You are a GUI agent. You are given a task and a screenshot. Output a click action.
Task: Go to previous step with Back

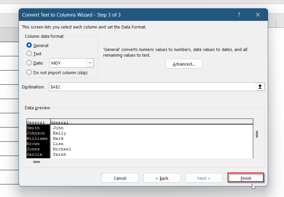pyautogui.click(x=162, y=178)
